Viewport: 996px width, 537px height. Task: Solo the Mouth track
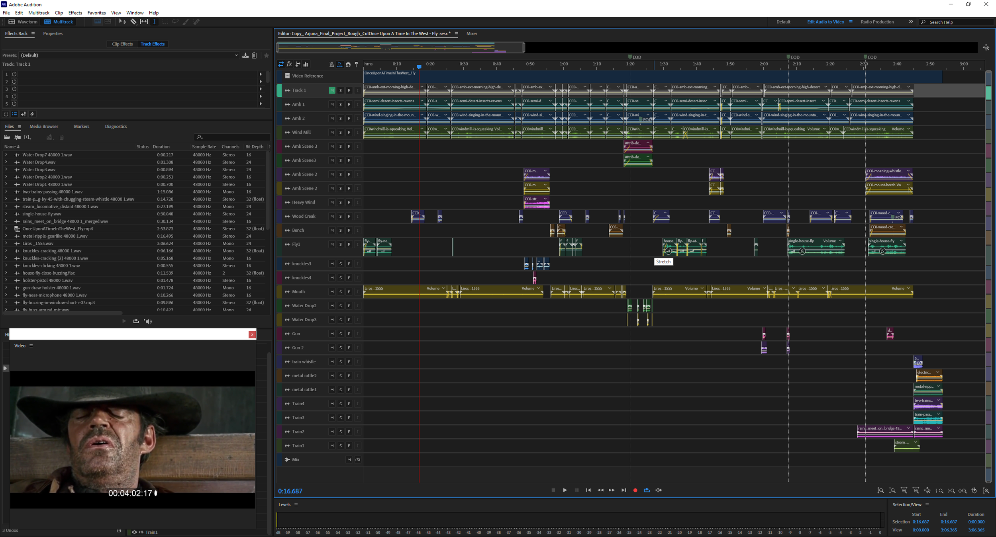pyautogui.click(x=340, y=292)
